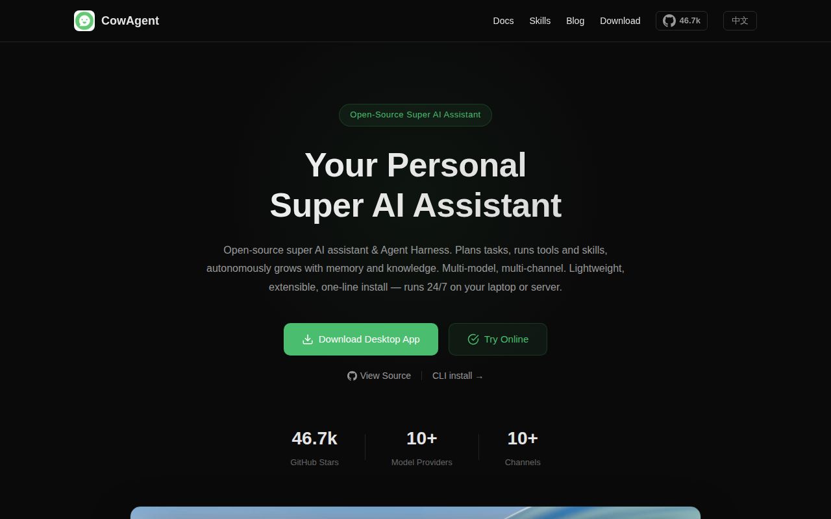Image resolution: width=831 pixels, height=519 pixels.
Task: Click Download Desktop App button
Action: pos(361,339)
